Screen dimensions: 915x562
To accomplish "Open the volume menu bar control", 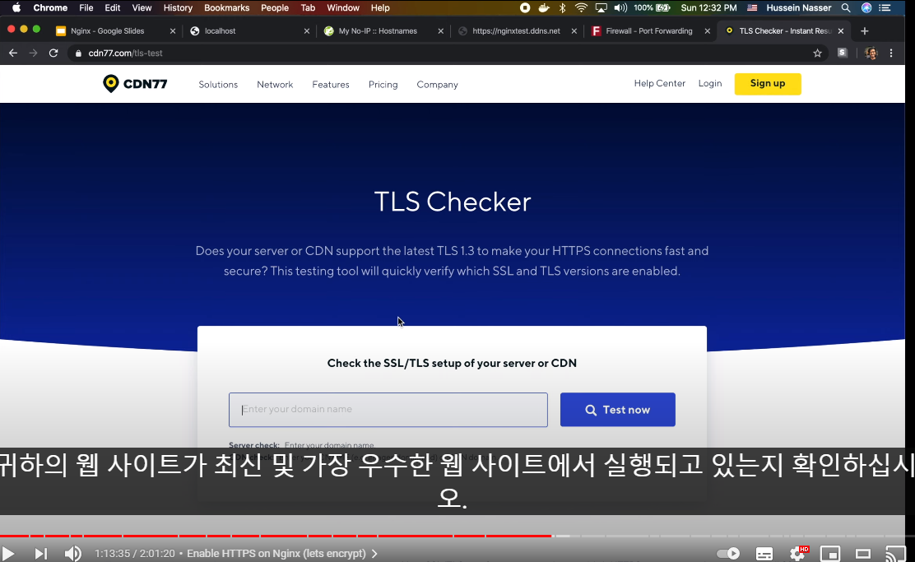I will coord(620,7).
